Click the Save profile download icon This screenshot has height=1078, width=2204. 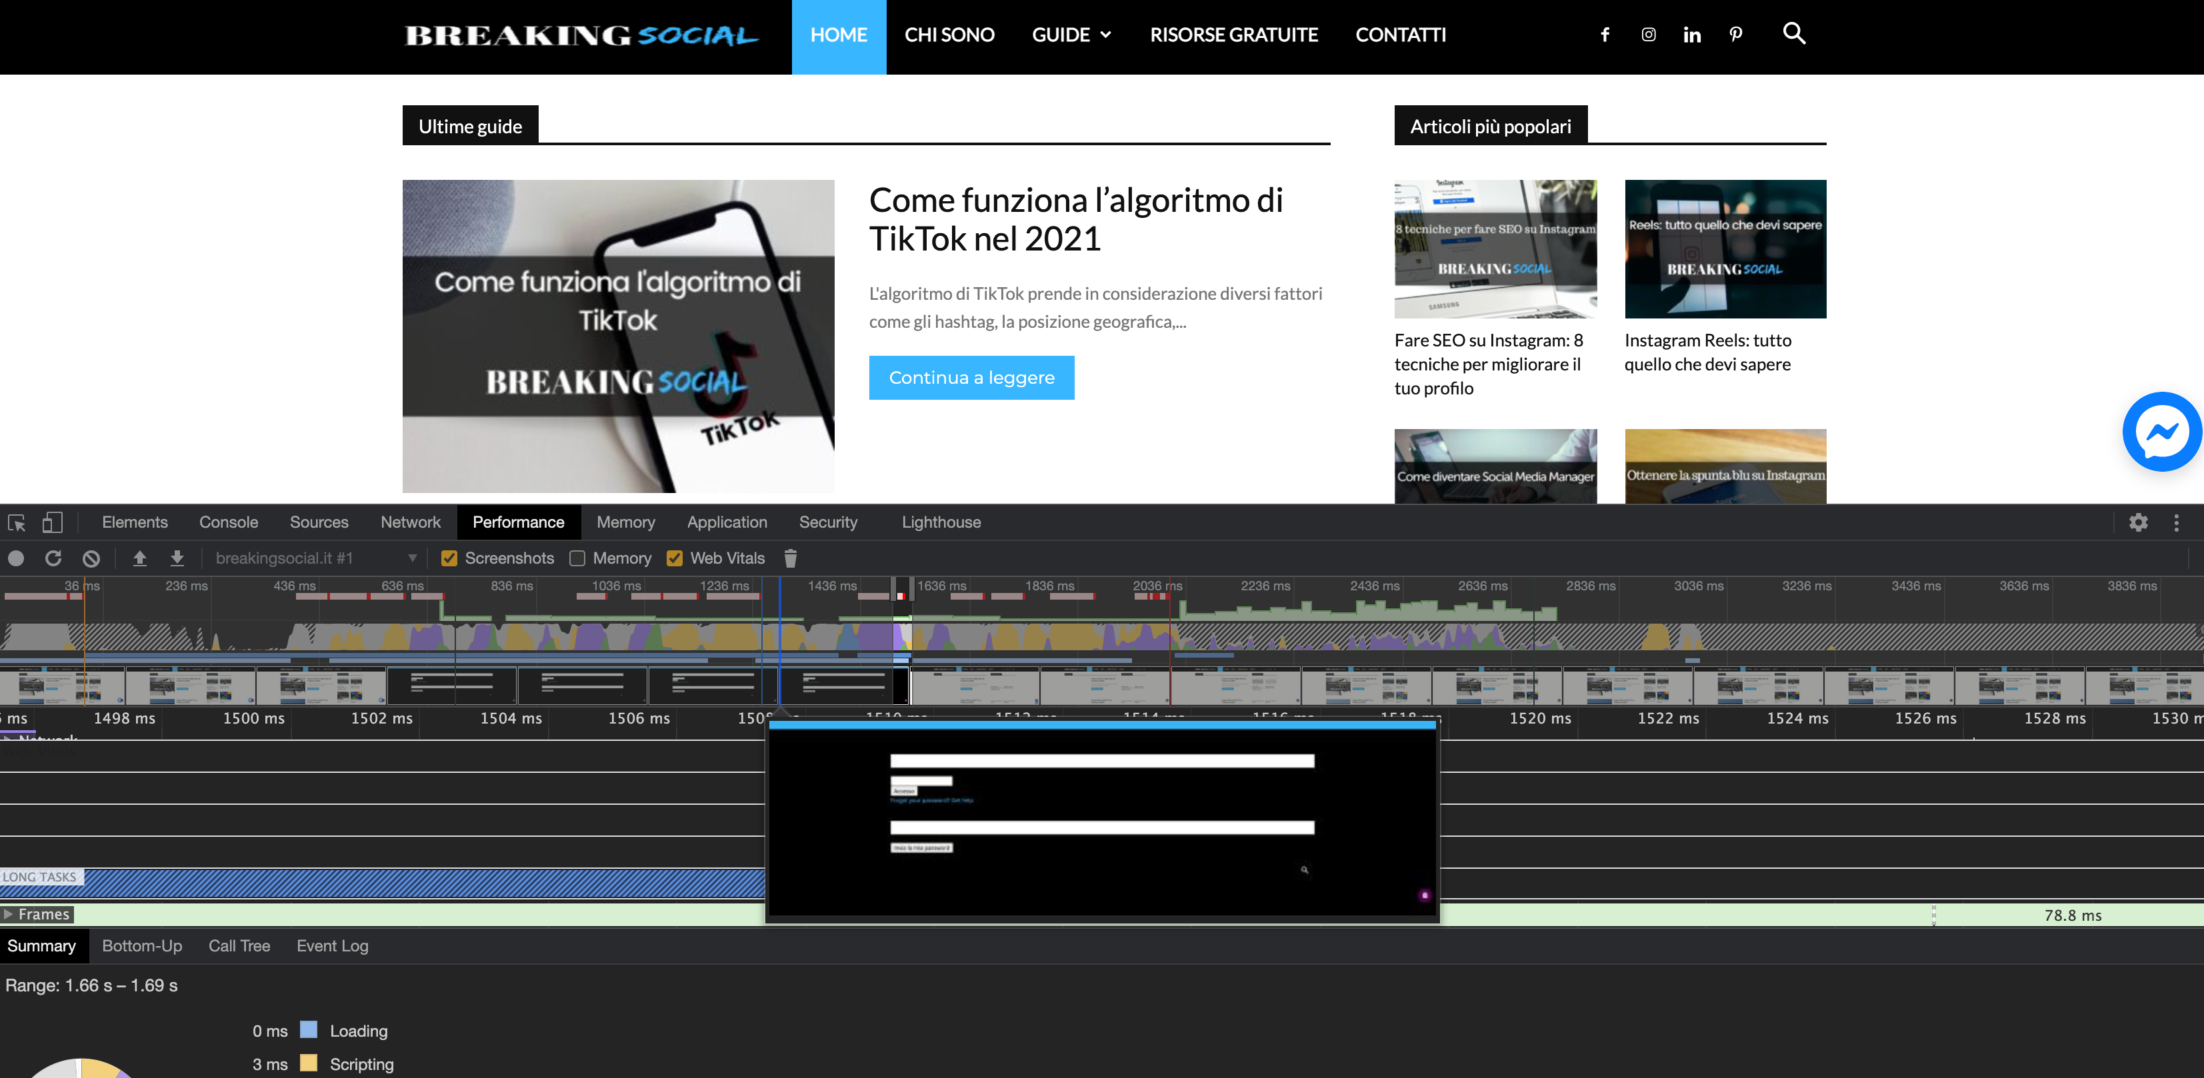(177, 558)
